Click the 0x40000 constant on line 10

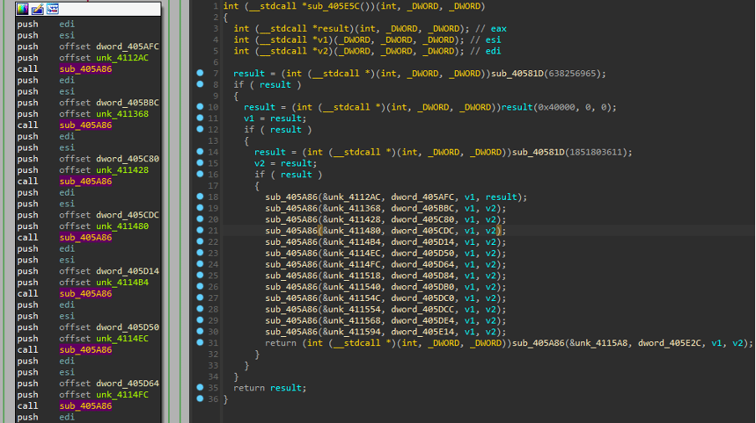(564, 107)
